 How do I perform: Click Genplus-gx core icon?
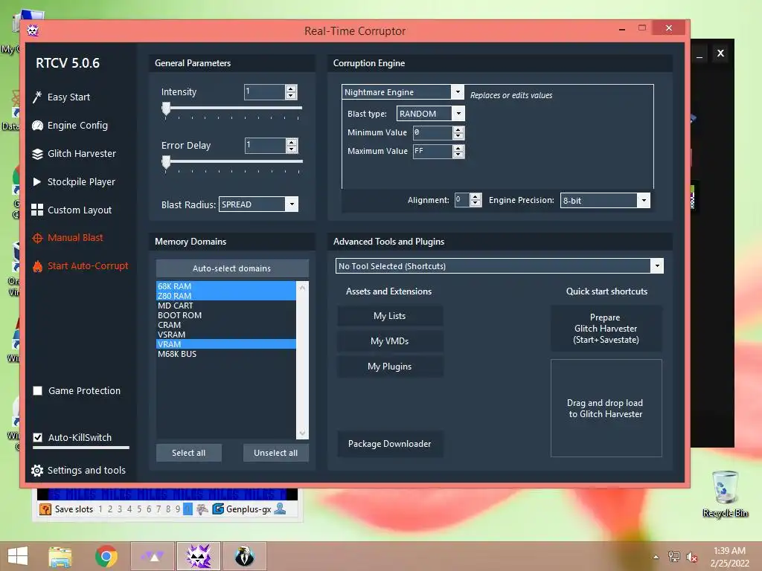(x=218, y=509)
